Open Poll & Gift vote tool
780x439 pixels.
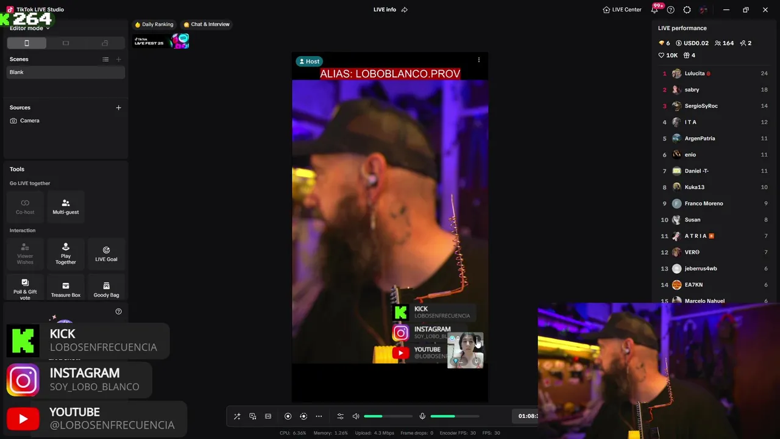click(x=25, y=288)
